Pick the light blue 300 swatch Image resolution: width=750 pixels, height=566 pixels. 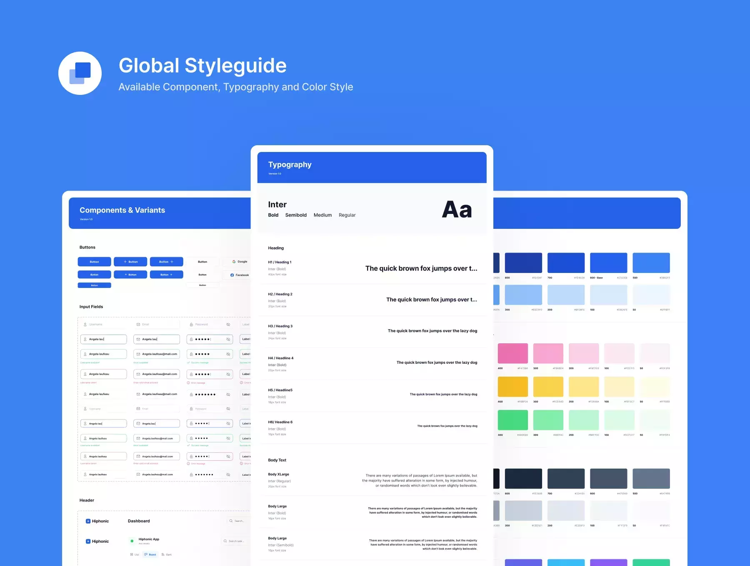(x=523, y=295)
